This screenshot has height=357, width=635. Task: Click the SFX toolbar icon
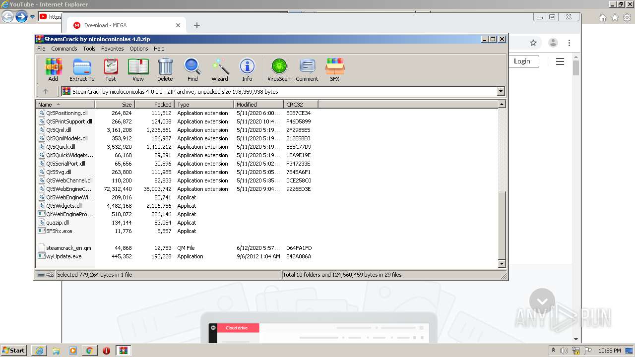coord(335,70)
